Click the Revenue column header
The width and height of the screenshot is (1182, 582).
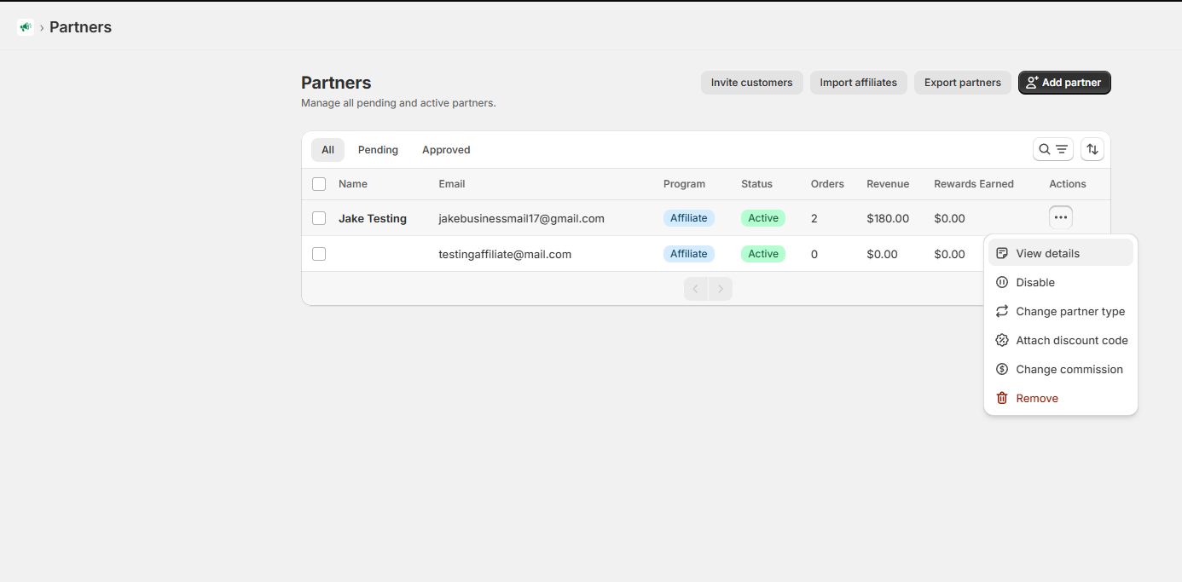pos(888,184)
